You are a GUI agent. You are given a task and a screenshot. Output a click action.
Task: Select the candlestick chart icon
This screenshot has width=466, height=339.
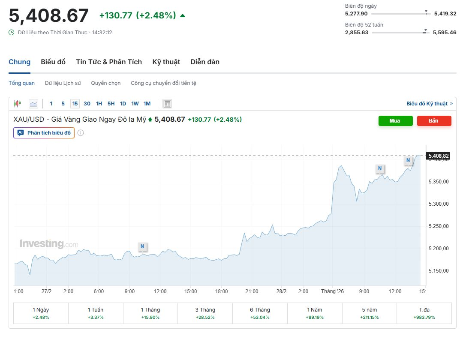click(x=17, y=103)
